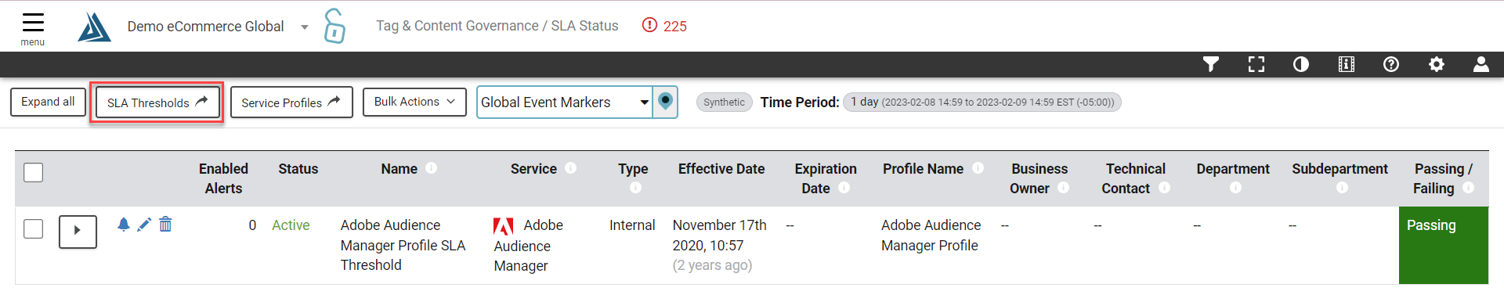This screenshot has width=1504, height=302.
Task: Toggle fullscreen mode icon
Action: (x=1256, y=64)
